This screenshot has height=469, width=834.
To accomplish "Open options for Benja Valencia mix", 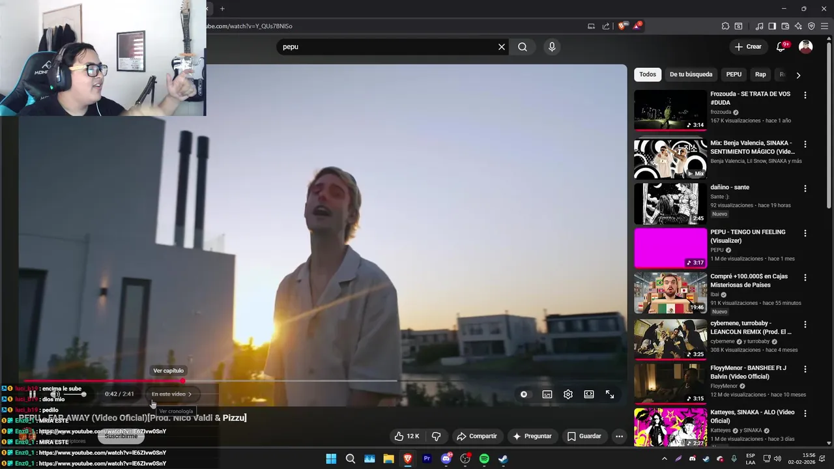I will click(x=805, y=144).
